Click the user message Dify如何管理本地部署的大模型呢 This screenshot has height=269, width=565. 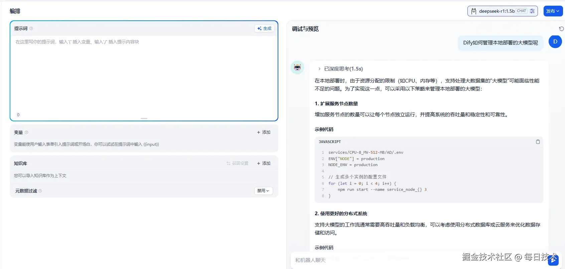(x=501, y=43)
